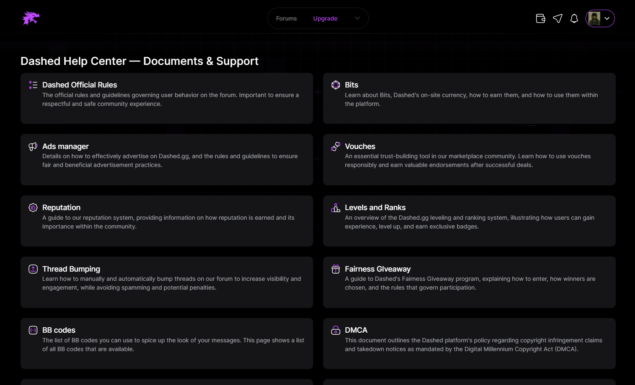The height and width of the screenshot is (385, 635).
Task: Open the Dashed Official Rules document
Action: pos(80,85)
